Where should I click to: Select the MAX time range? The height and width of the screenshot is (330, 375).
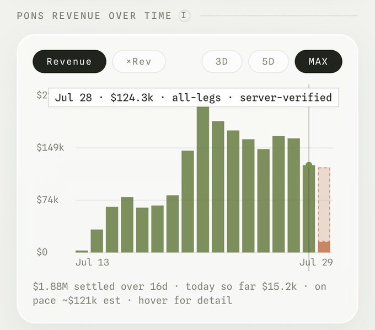tap(318, 61)
